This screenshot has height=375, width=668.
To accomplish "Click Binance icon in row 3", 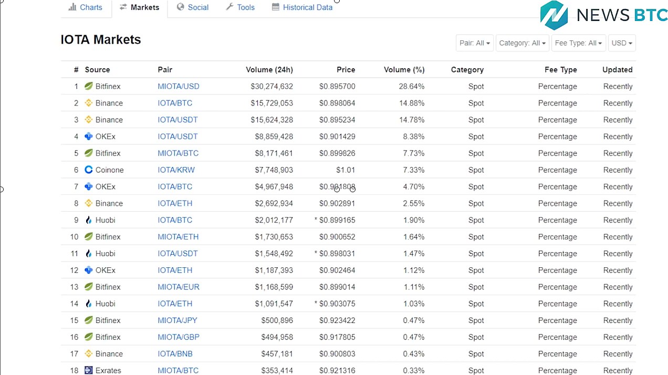I will (x=89, y=120).
